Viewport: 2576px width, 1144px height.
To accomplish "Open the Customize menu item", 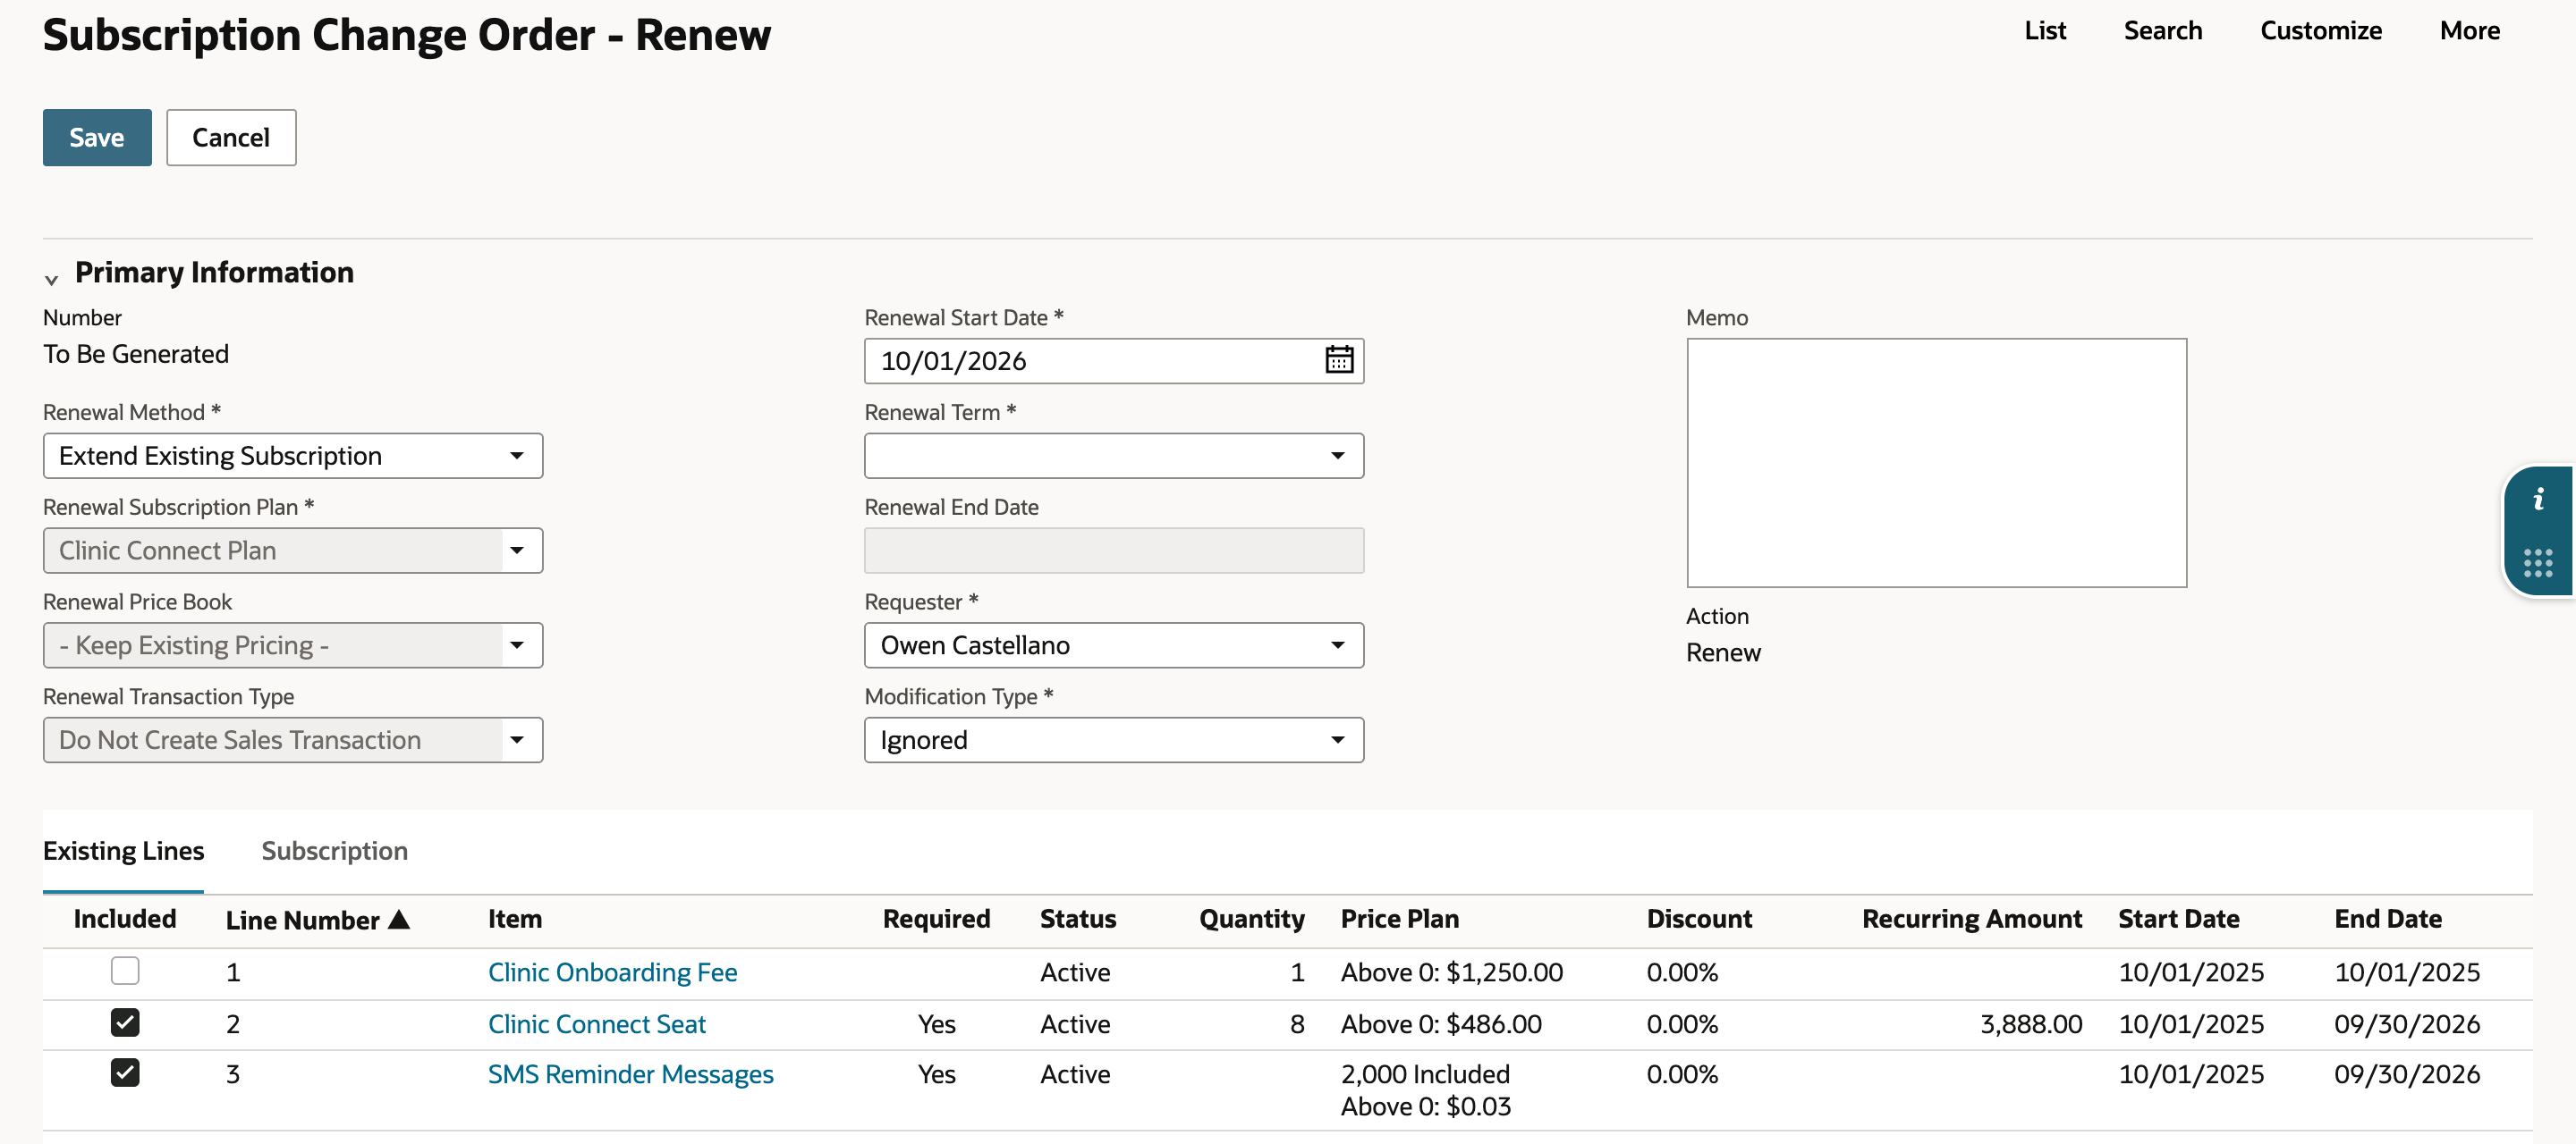I will (x=2321, y=31).
